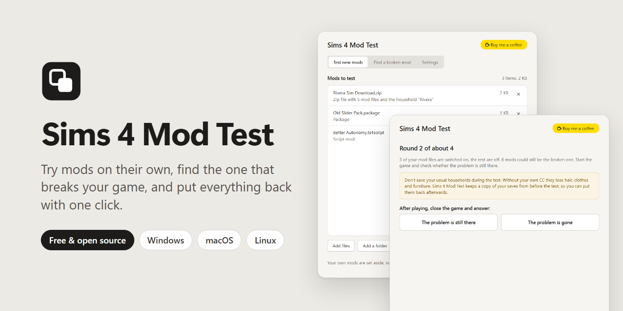623x311 pixels.
Task: Click the "Try mods on their own" tagline
Action: pyautogui.click(x=166, y=187)
